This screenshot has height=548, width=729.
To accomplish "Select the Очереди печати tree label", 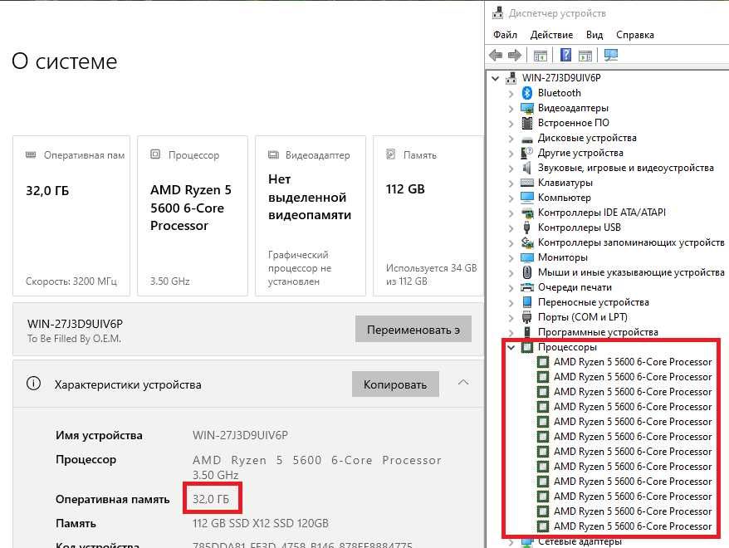I will click(575, 287).
